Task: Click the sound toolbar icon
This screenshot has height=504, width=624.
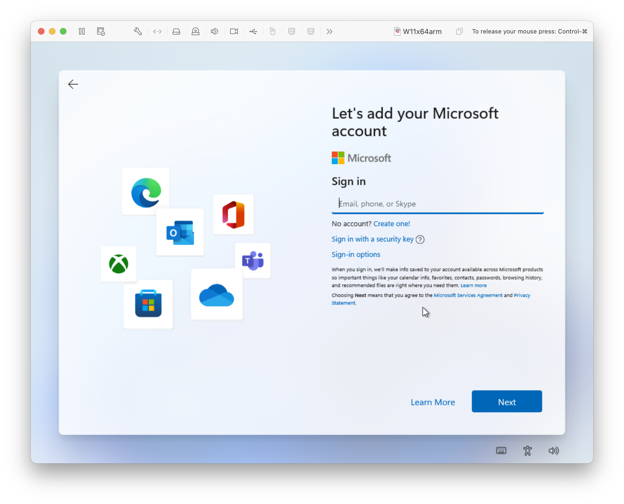Action: point(215,31)
